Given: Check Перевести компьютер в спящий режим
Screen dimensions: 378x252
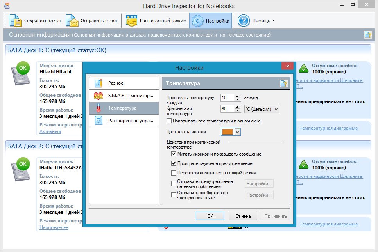Looking at the screenshot, I should point(174,173).
